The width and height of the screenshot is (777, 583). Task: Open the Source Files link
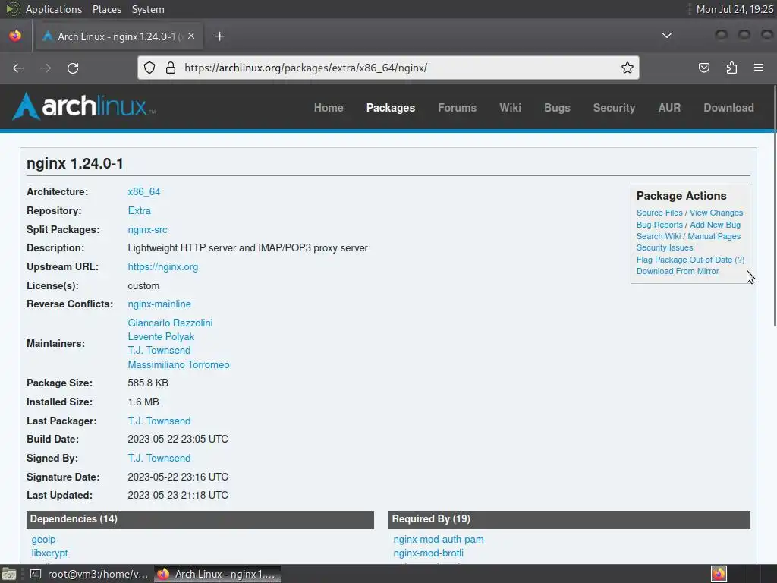coord(659,213)
